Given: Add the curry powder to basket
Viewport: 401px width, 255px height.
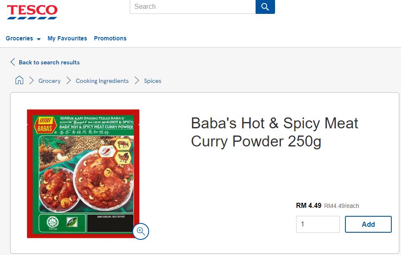Looking at the screenshot, I should [x=368, y=224].
